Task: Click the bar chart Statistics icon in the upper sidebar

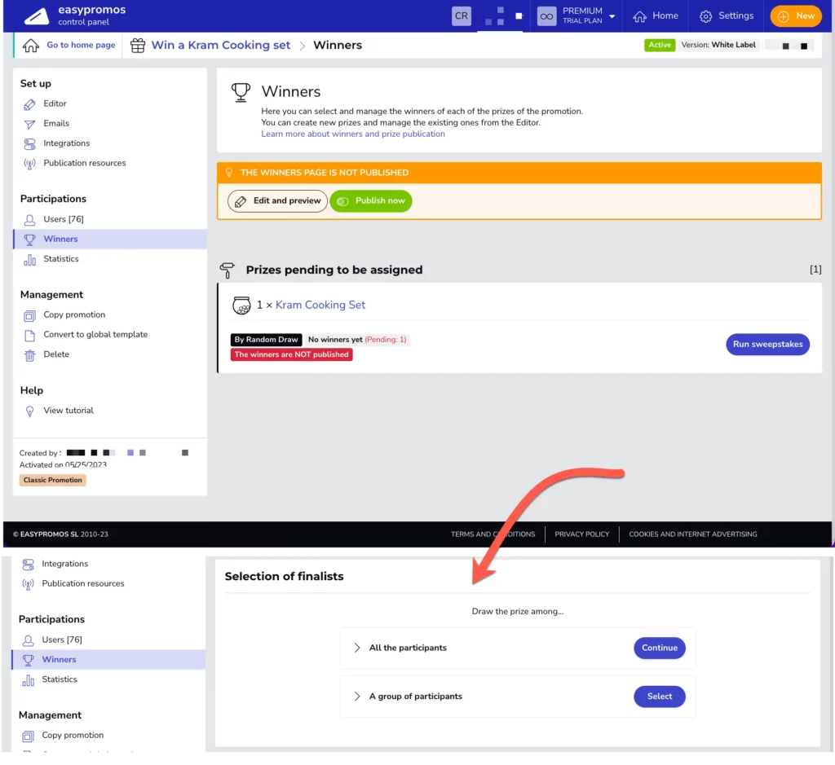Action: pyautogui.click(x=30, y=260)
